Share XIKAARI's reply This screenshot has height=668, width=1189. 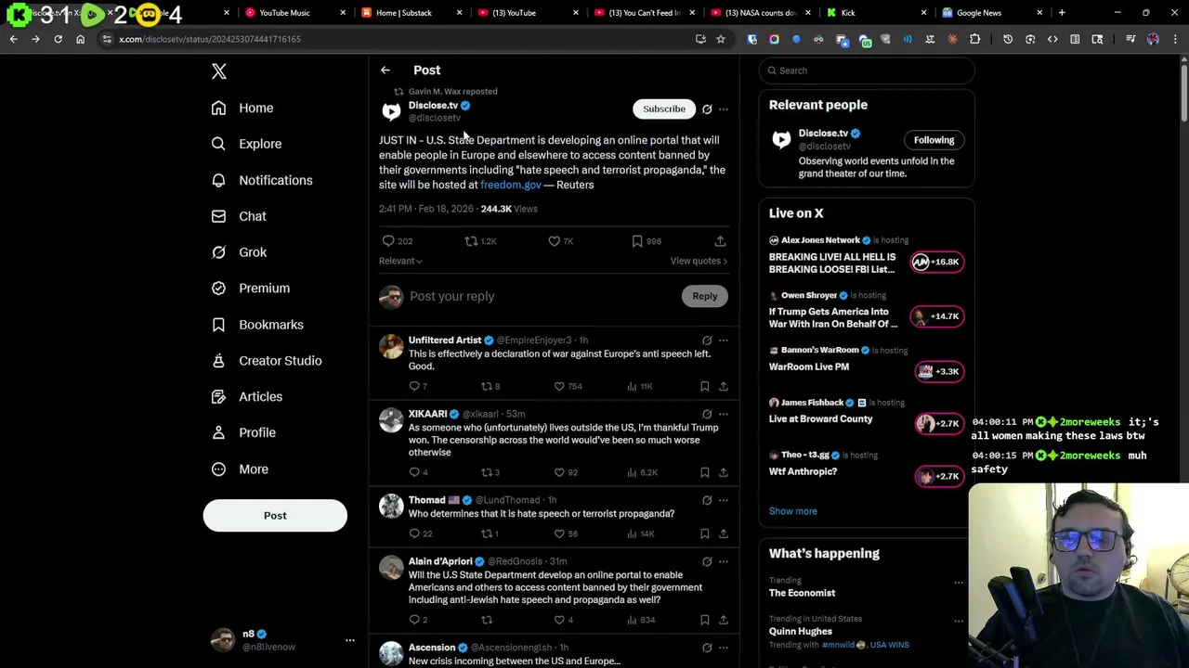(724, 473)
